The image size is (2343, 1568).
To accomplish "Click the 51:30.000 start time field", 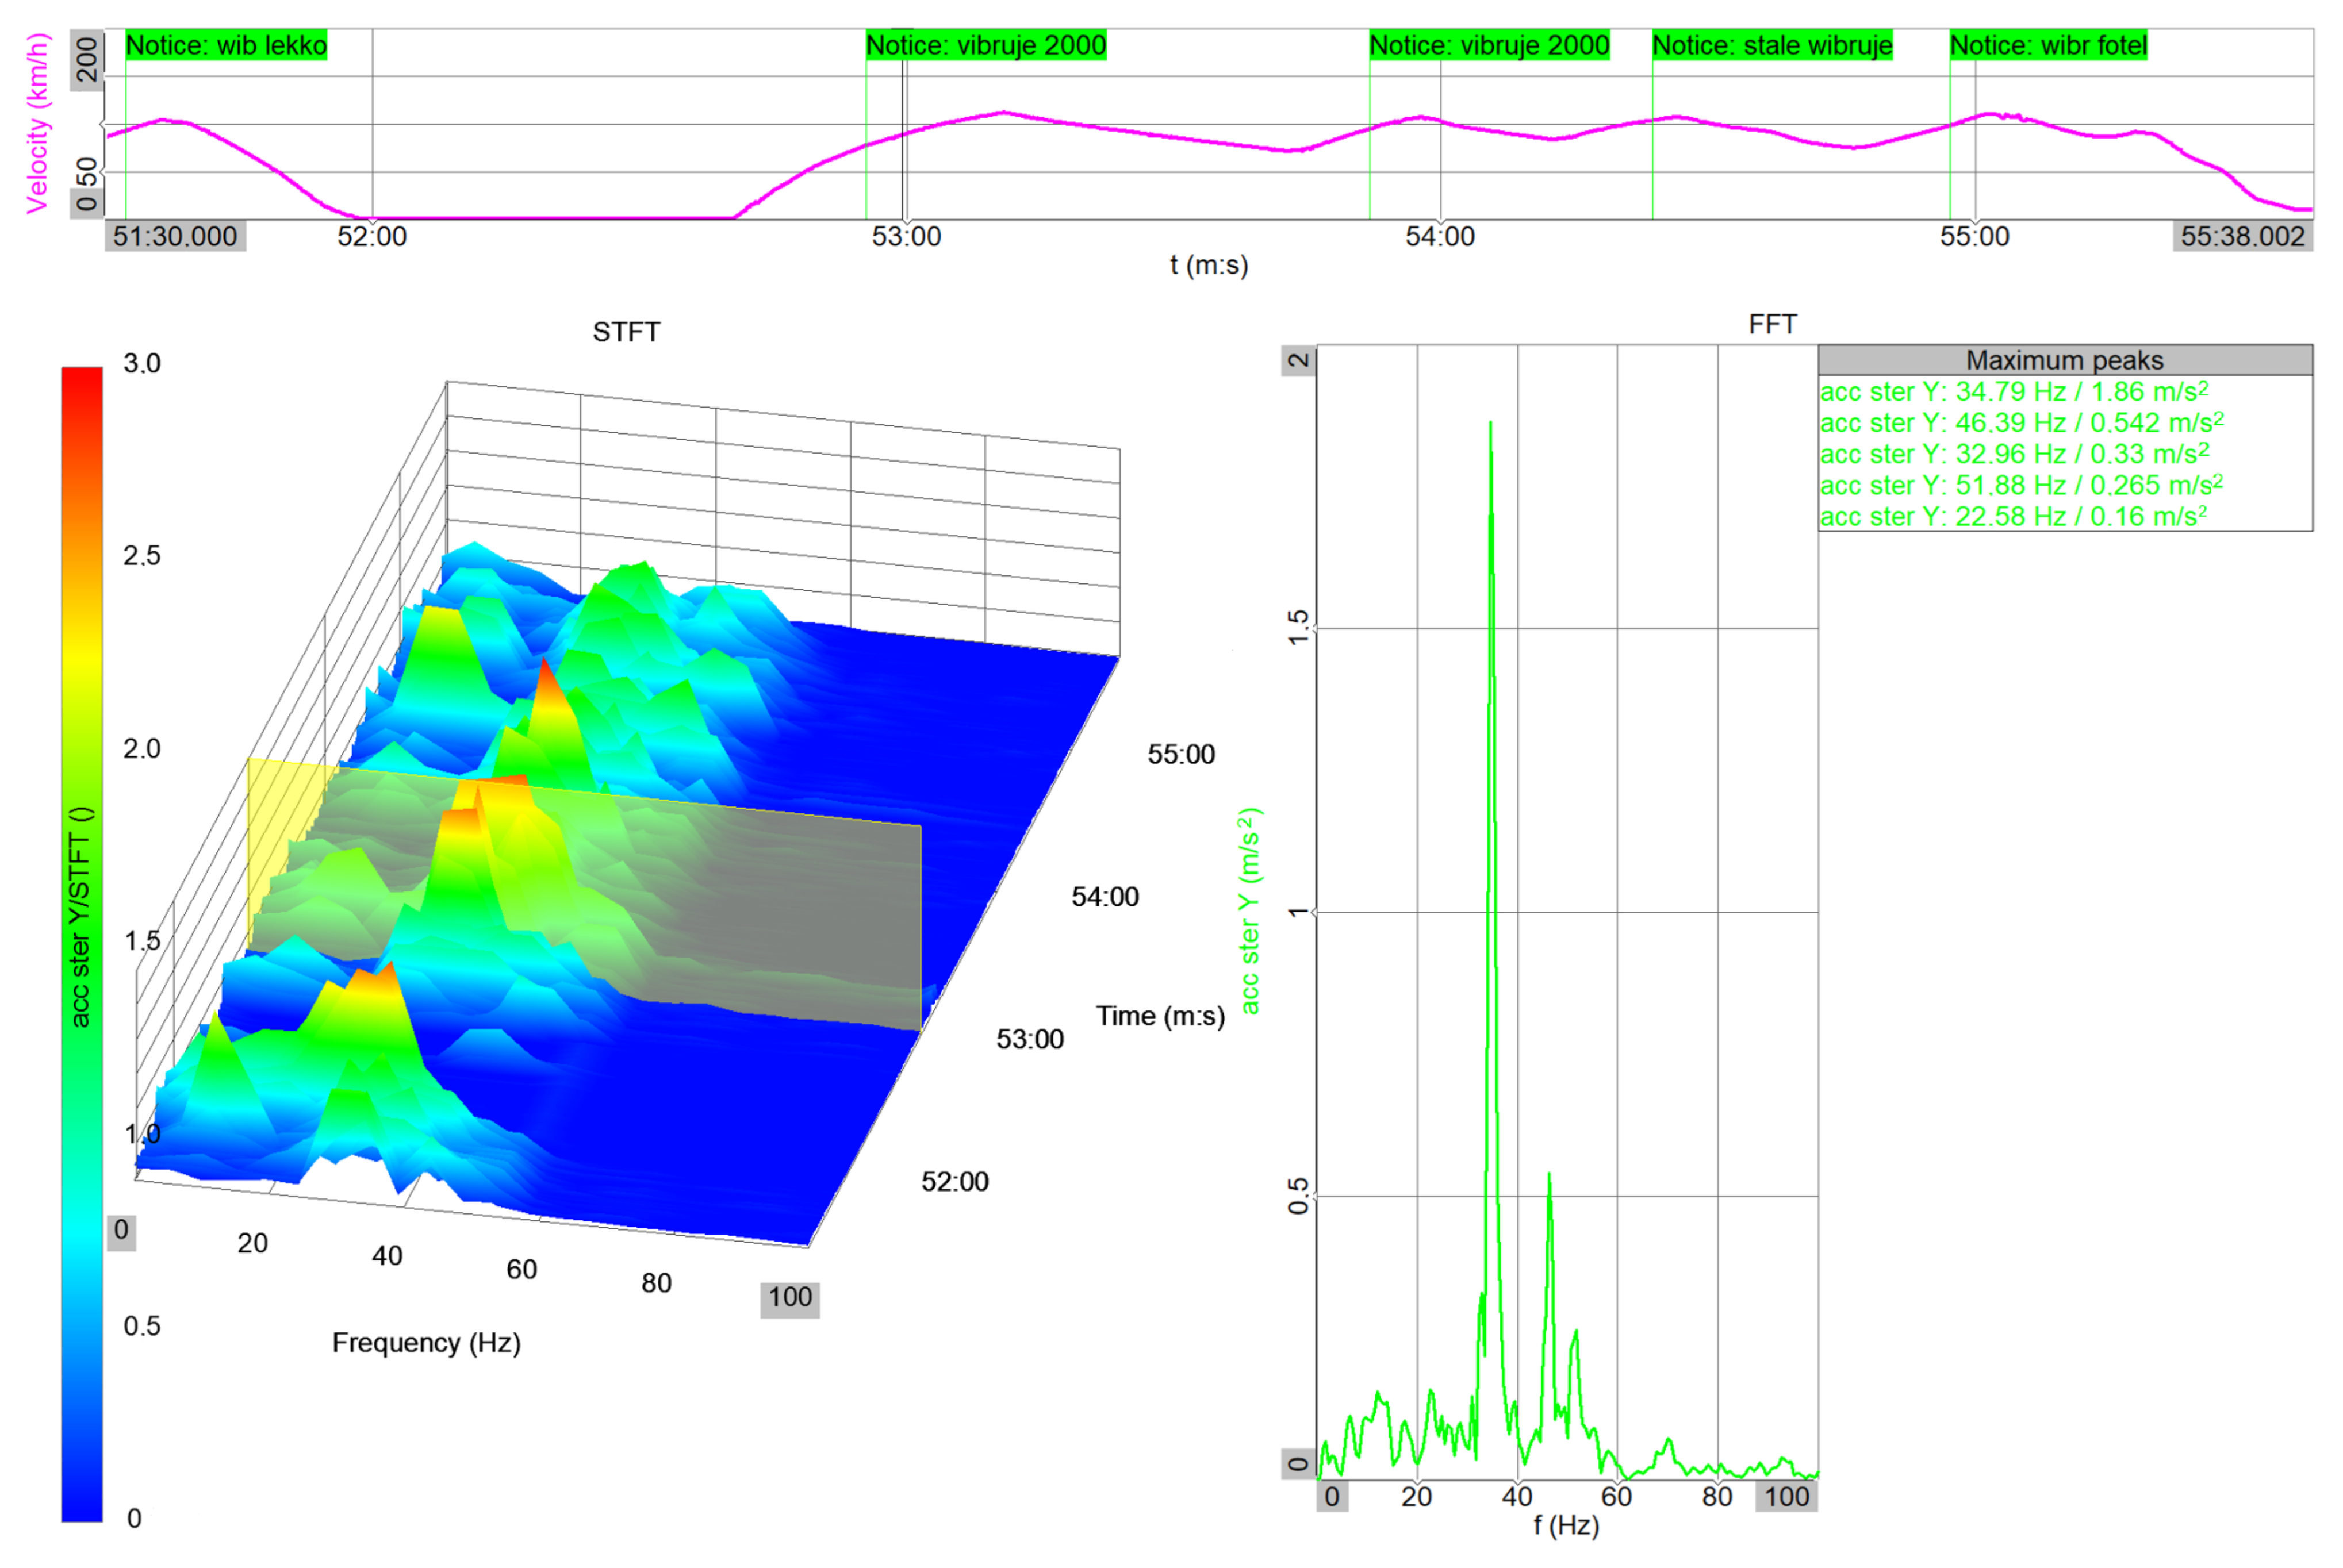I will click(x=175, y=237).
